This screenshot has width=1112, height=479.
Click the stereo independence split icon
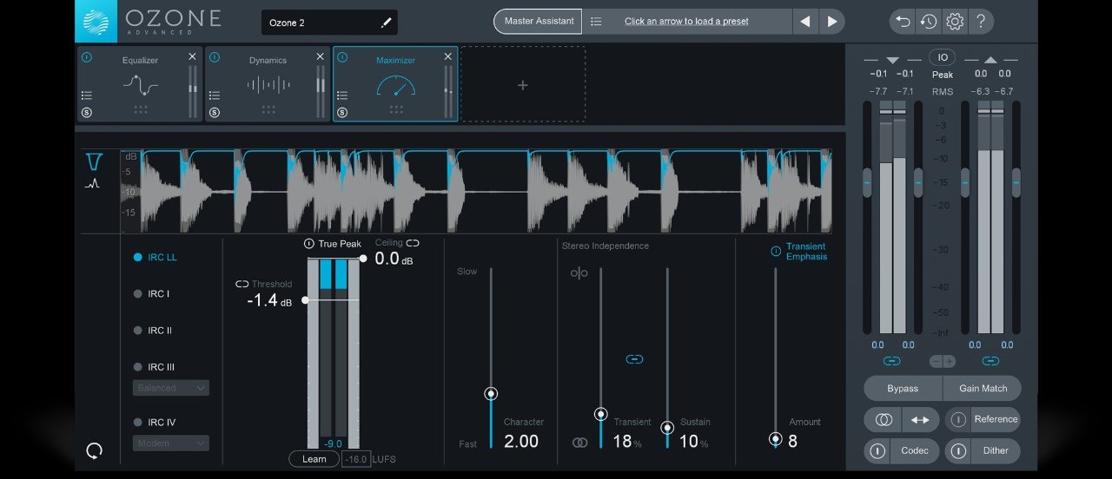click(x=579, y=273)
